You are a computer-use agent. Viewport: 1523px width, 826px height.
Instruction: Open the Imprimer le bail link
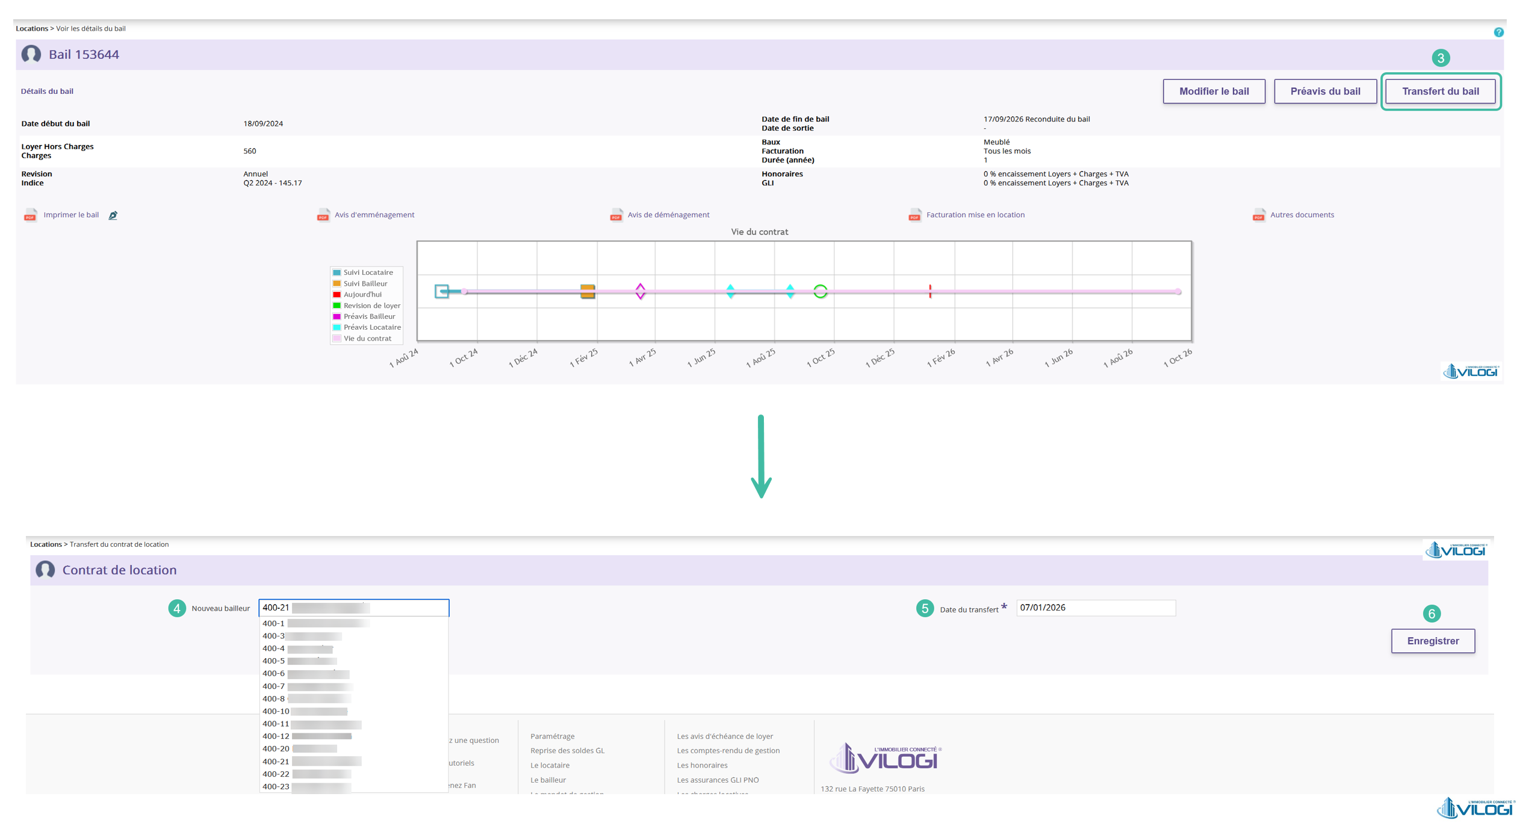pos(71,215)
